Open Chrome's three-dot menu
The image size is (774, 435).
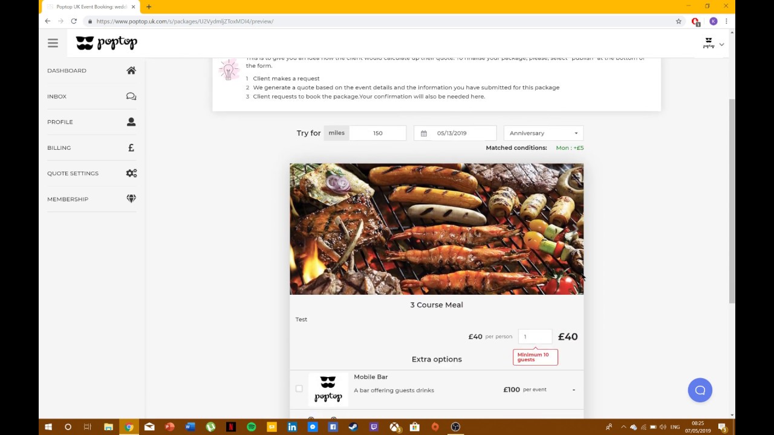tap(726, 21)
